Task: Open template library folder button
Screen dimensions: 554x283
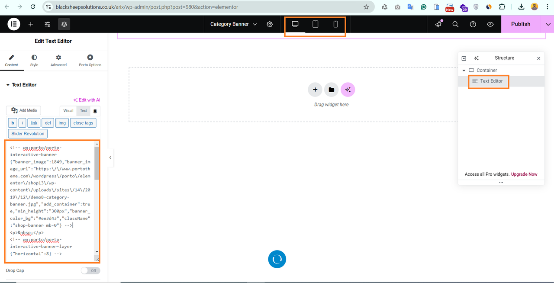Action: click(332, 90)
